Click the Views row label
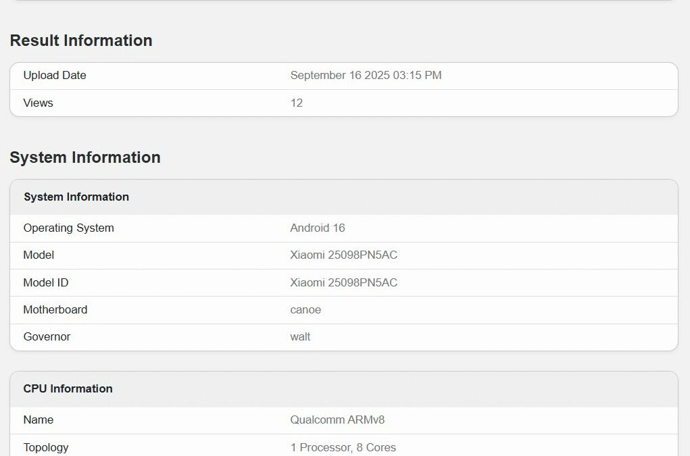 tap(38, 103)
